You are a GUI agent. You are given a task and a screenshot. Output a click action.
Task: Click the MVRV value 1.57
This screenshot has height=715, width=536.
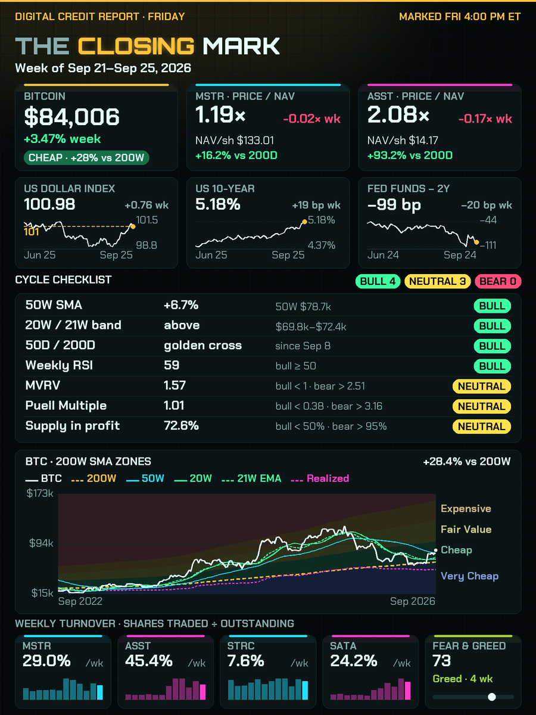(174, 386)
